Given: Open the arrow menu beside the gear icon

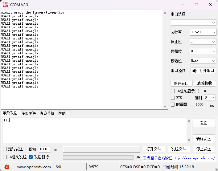Looking at the screenshot, I should 14,167.
